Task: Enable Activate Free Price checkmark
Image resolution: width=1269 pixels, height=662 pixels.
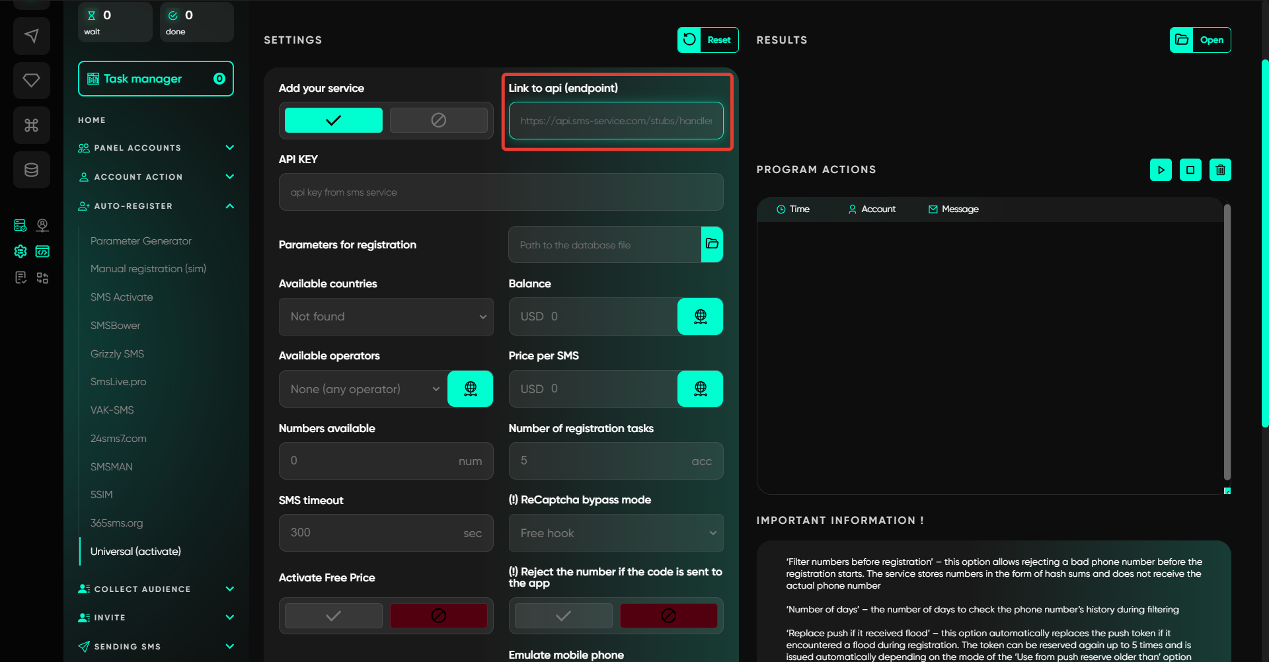Action: 333,616
